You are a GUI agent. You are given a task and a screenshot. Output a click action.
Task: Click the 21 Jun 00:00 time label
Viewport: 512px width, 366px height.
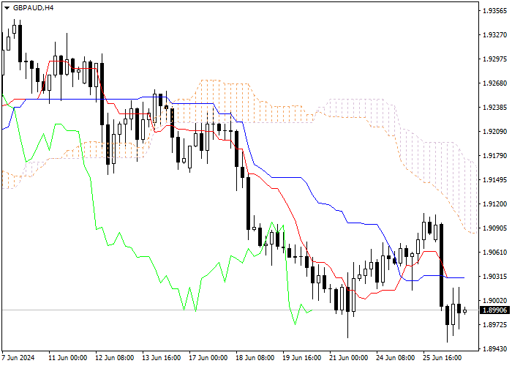349,358
